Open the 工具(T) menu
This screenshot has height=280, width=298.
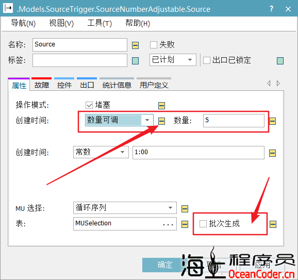click(x=100, y=23)
